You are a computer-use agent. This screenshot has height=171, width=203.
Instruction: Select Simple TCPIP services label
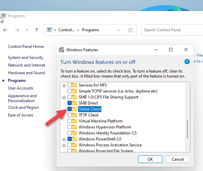(x=118, y=91)
